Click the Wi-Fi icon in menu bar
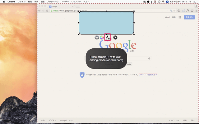Viewport: 199px width, 124px height. pos(163,2)
